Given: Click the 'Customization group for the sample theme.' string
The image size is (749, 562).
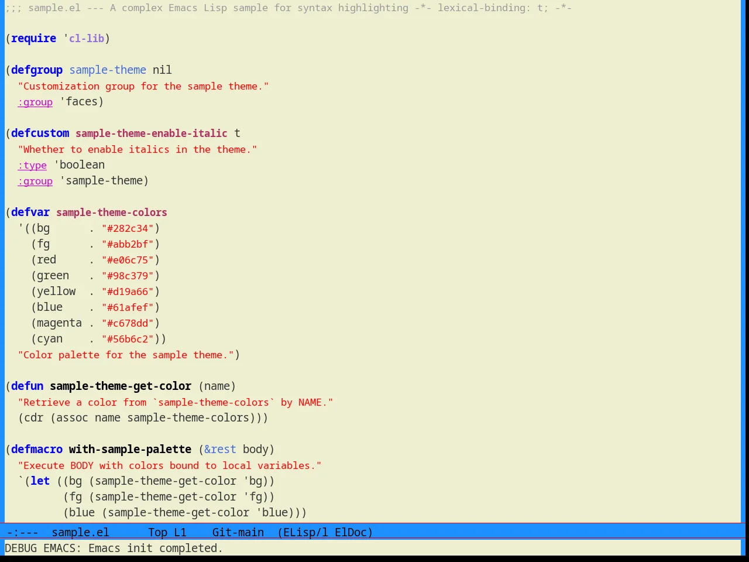Looking at the screenshot, I should pos(143,86).
